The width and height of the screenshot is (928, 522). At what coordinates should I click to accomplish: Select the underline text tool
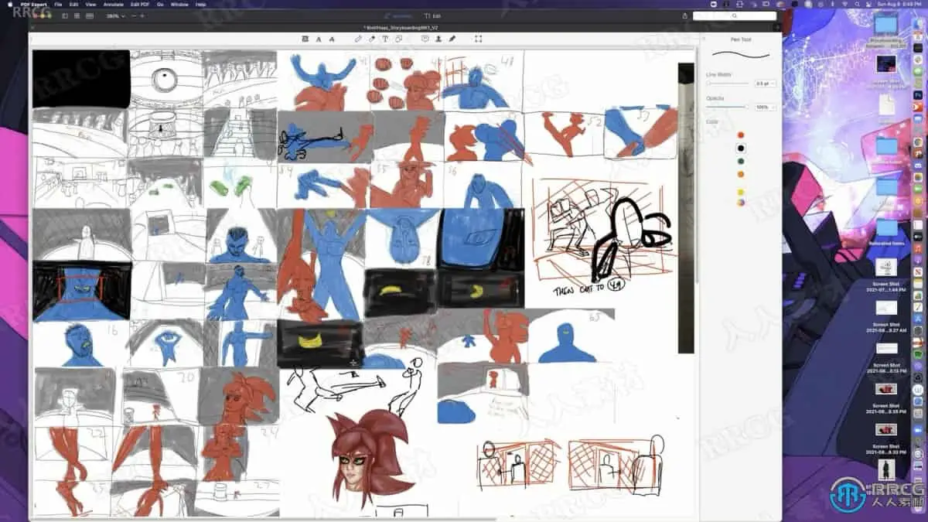pos(319,39)
